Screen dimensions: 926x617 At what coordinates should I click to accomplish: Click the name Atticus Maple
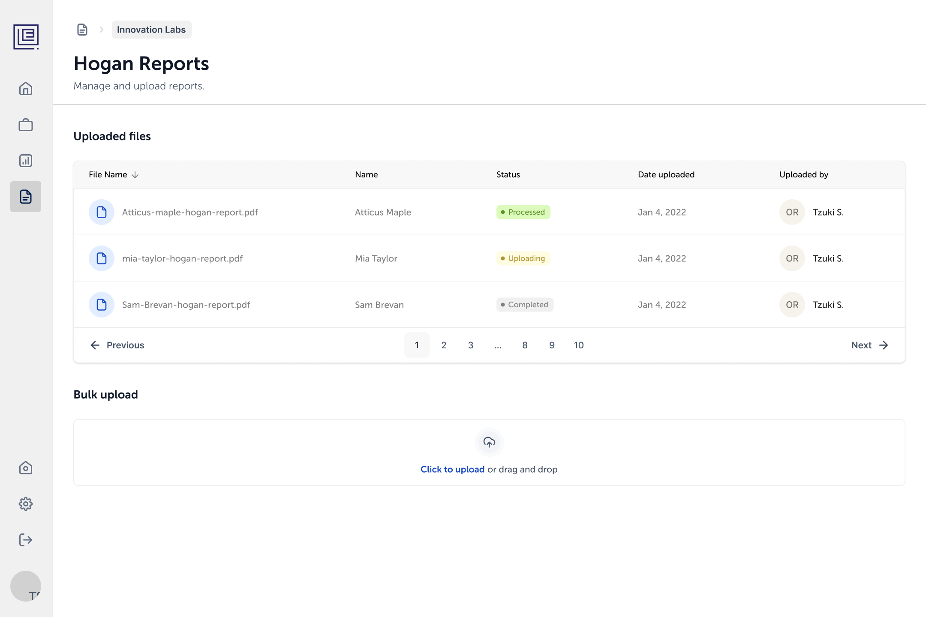(x=383, y=213)
